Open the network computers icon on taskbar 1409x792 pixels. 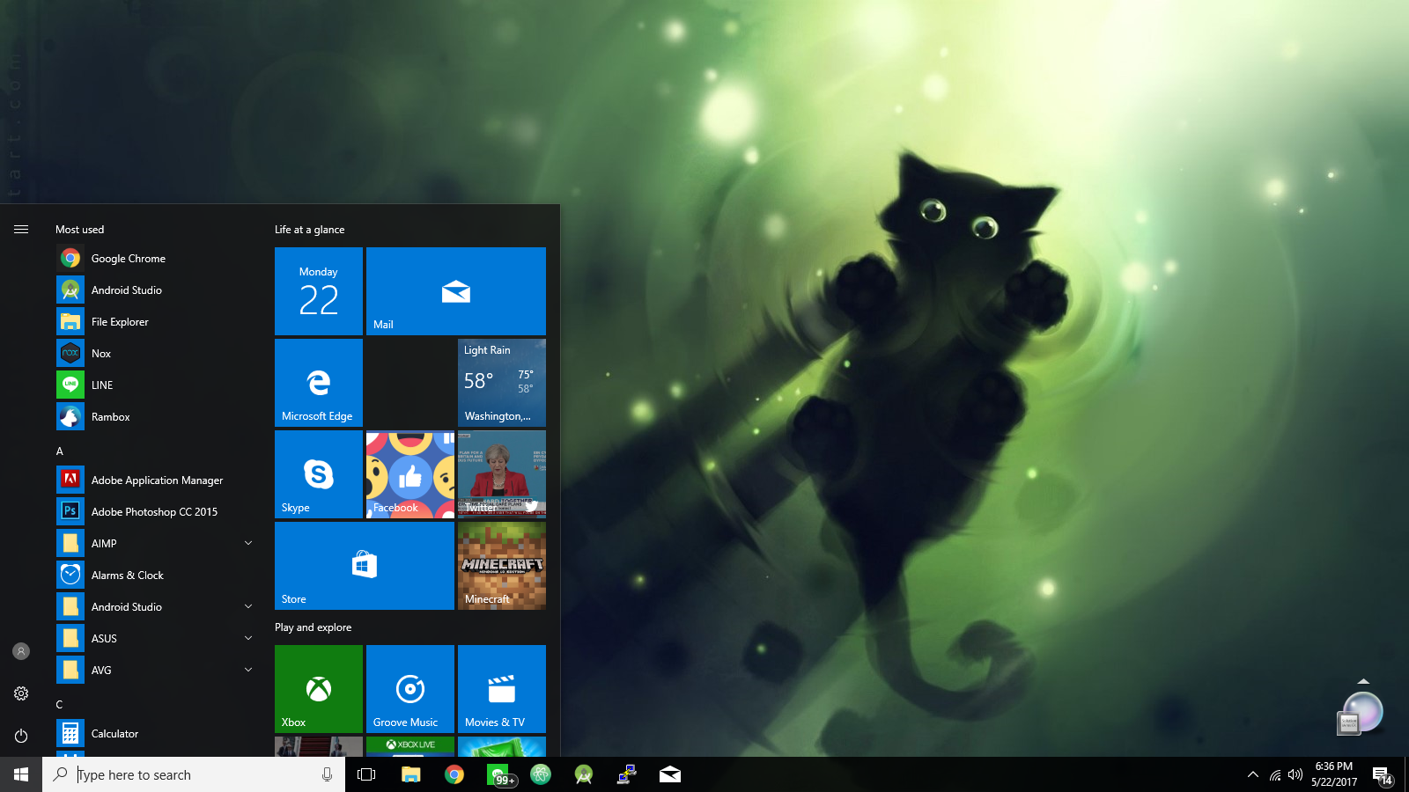(626, 774)
